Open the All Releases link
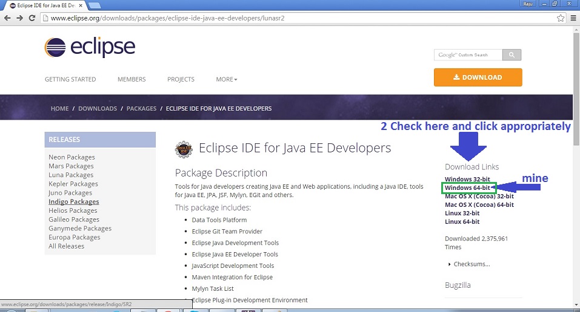The height and width of the screenshot is (312, 580). click(66, 246)
